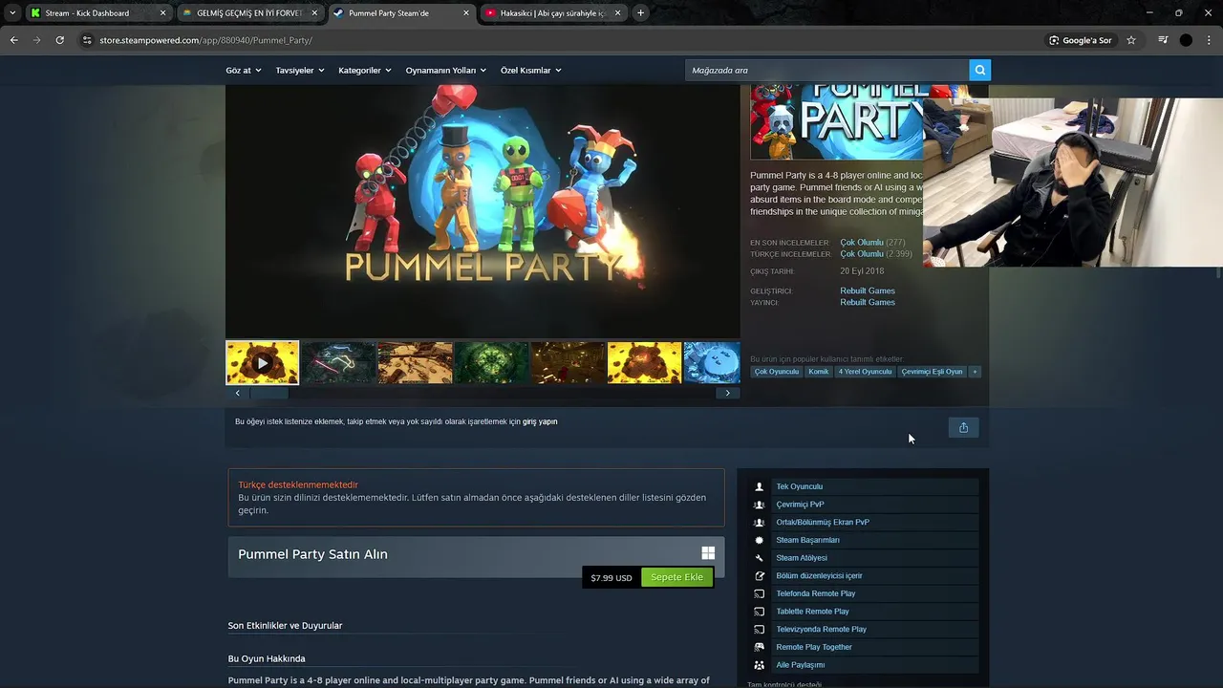Click Google'a Sor button in address bar
The height and width of the screenshot is (688, 1223).
point(1081,40)
